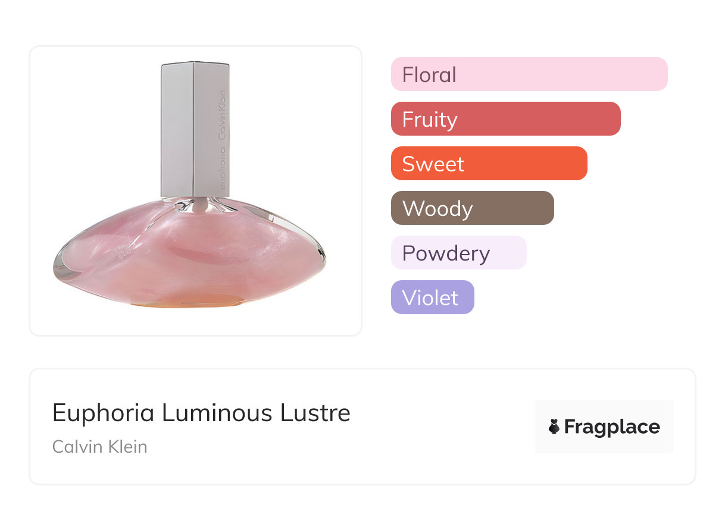Click the word "Fruity" label text
725x514 pixels.
coord(430,120)
